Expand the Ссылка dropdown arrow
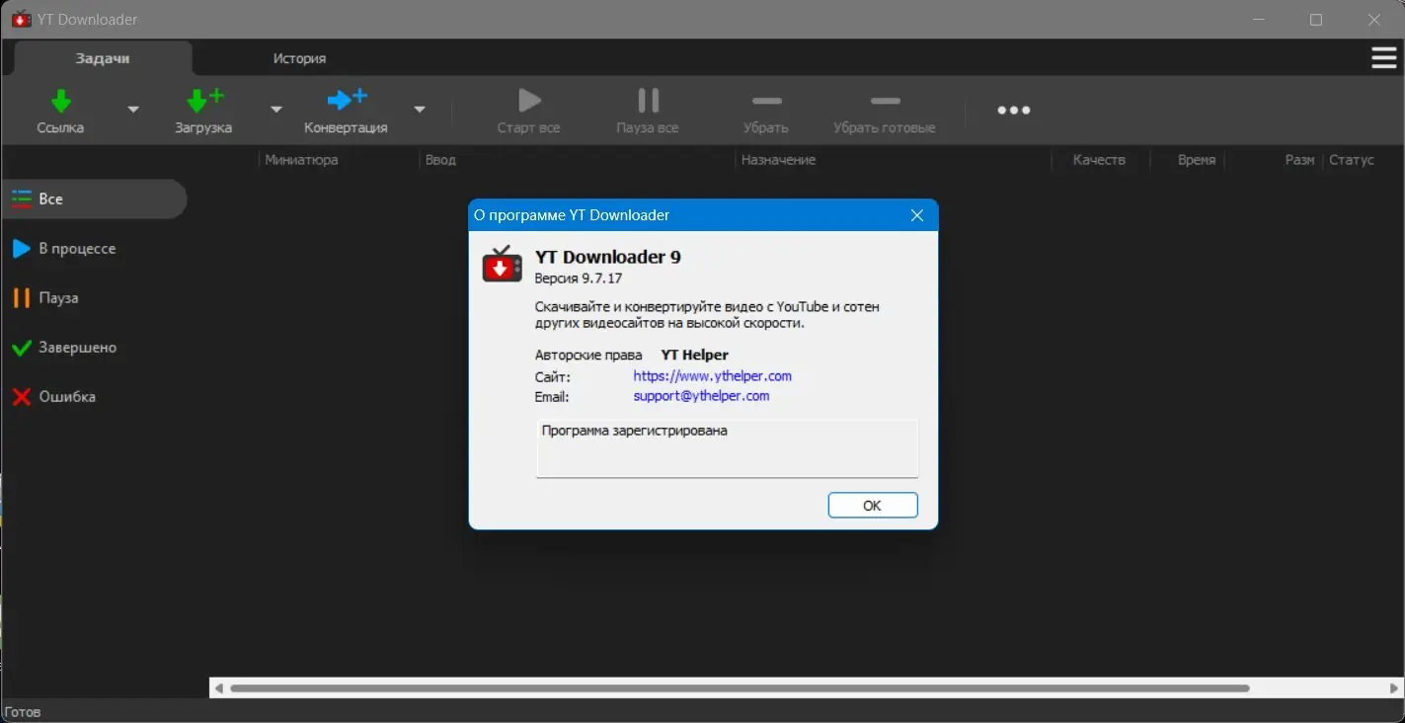The width and height of the screenshot is (1405, 723). click(133, 110)
